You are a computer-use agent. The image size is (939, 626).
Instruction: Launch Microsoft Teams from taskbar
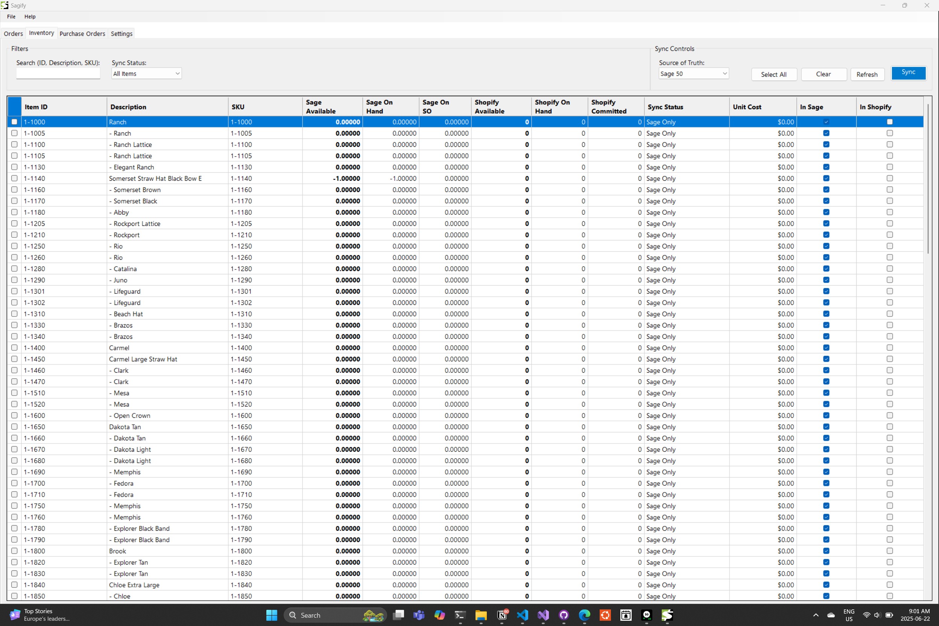(419, 615)
